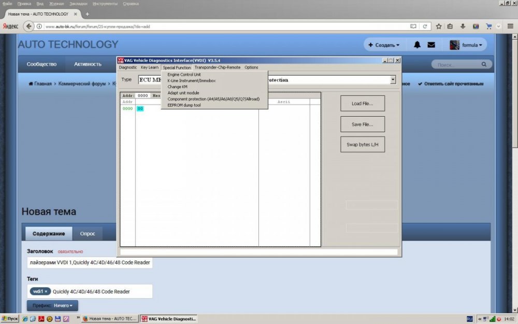Open the downloads arrow icon
Viewport: 518px width, 324px height.
click(x=463, y=26)
